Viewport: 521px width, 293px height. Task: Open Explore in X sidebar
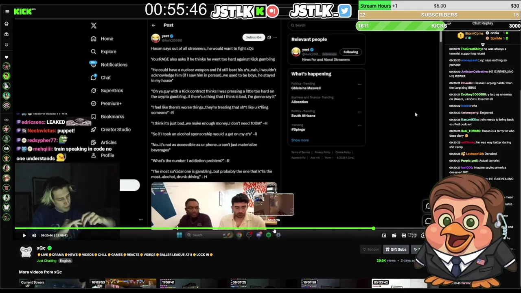click(x=104, y=52)
